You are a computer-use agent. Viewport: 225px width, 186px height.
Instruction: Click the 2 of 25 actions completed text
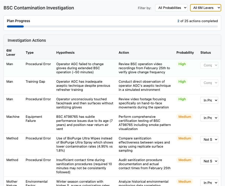[x=197, y=21]
